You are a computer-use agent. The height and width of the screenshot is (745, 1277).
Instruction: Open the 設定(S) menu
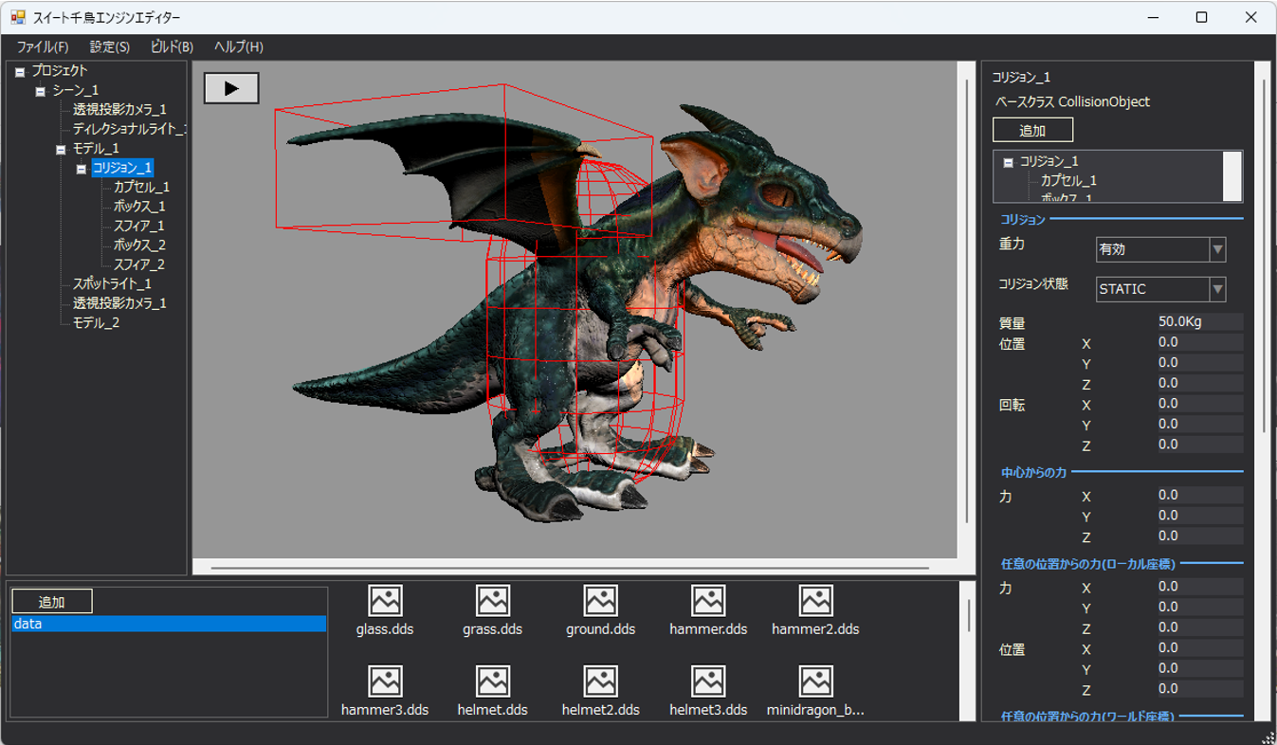coord(110,46)
